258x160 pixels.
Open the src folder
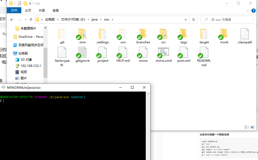(163, 36)
